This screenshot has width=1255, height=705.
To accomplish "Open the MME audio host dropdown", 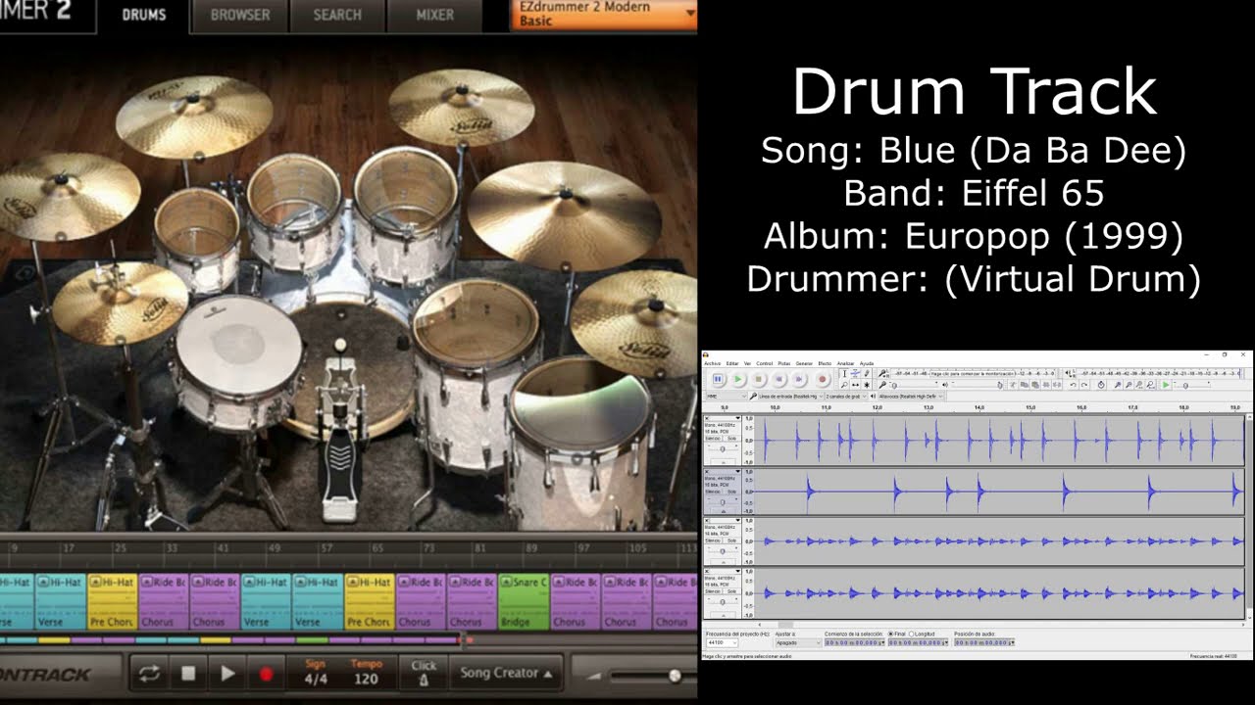I will click(727, 397).
